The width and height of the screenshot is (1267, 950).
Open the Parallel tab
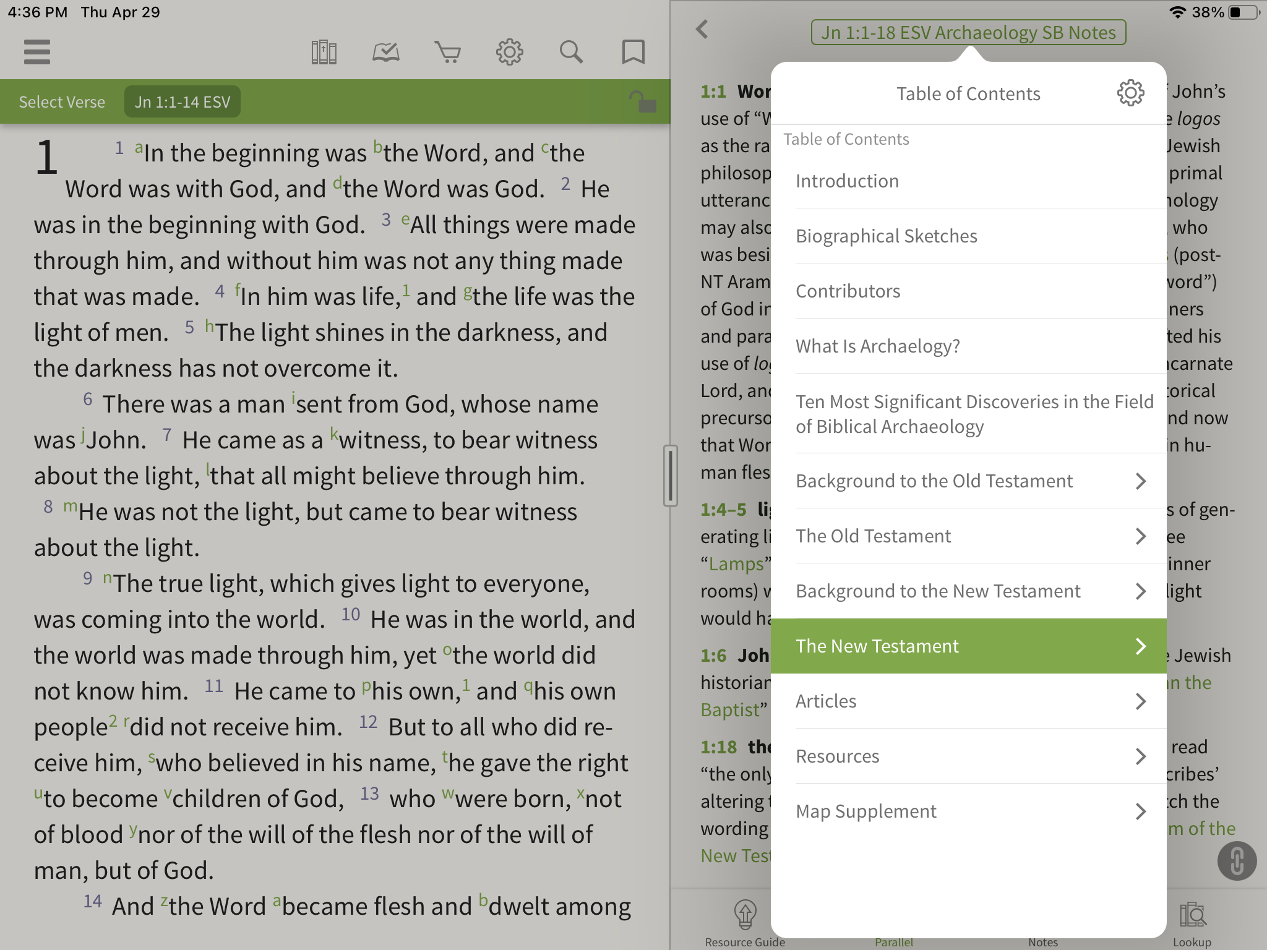893,942
